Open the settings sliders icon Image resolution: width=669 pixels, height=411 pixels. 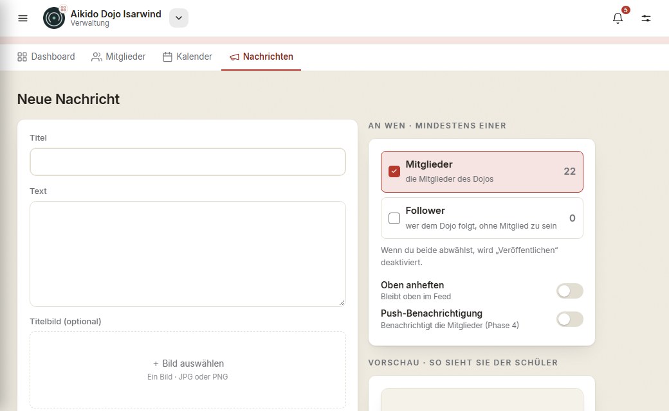pos(646,19)
